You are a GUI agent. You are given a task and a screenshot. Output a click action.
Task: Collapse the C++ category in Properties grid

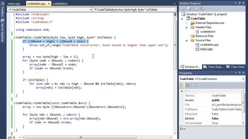(x=182, y=91)
